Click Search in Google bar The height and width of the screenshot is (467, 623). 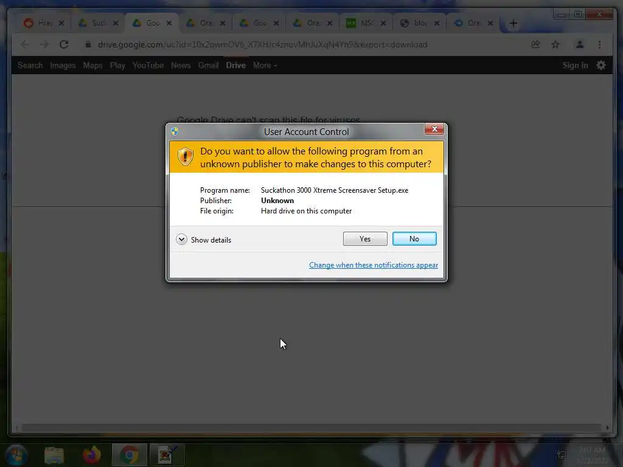tap(30, 65)
